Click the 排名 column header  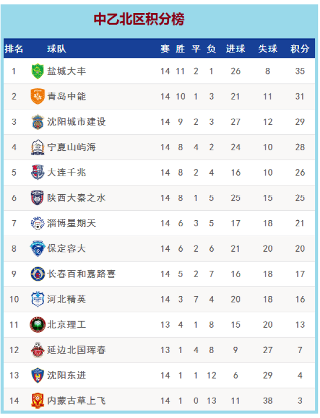[14, 49]
